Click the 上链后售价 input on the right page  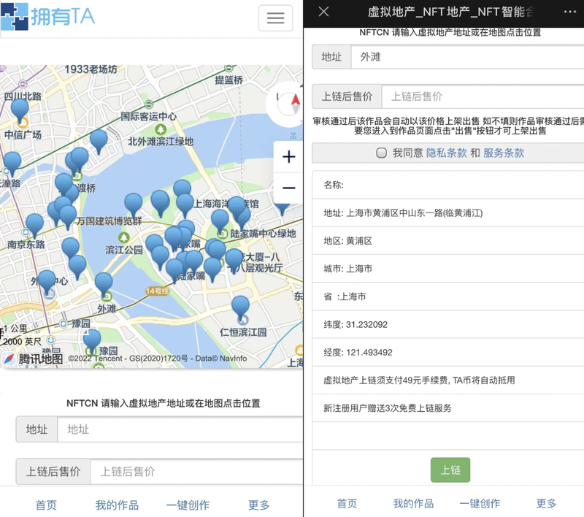[483, 96]
